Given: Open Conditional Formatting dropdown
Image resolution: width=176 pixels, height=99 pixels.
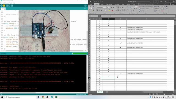Looking at the screenshot, I should coord(145,7).
